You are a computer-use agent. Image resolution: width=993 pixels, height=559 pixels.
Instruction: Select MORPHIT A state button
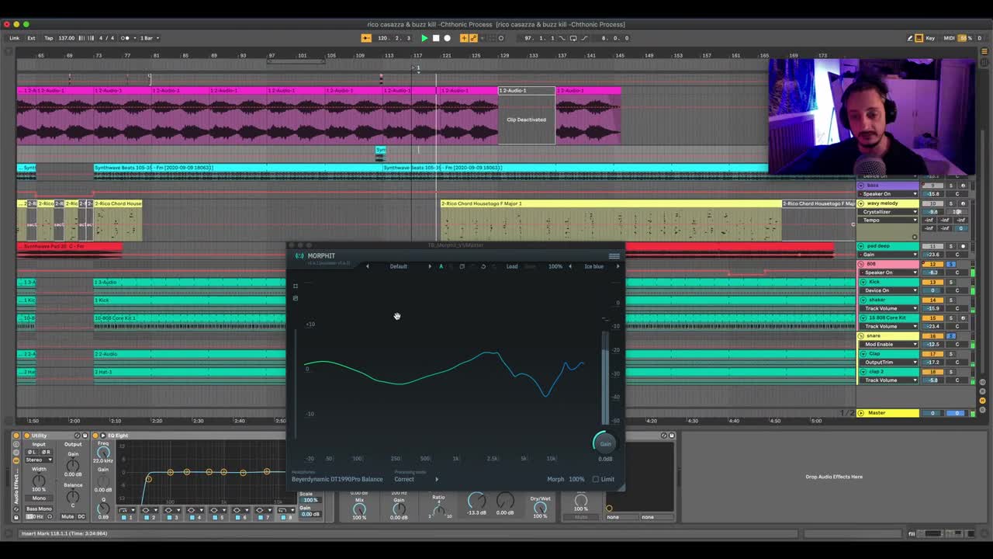click(x=441, y=266)
